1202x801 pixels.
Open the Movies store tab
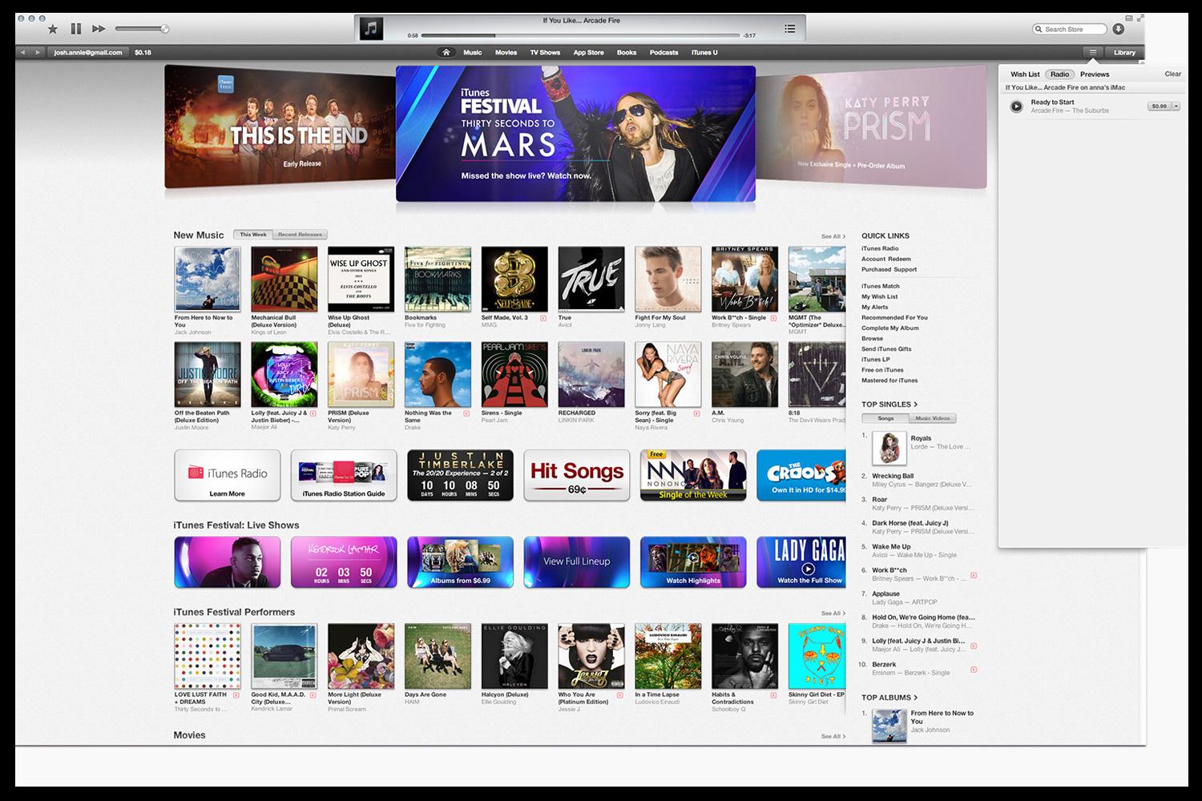pos(506,52)
